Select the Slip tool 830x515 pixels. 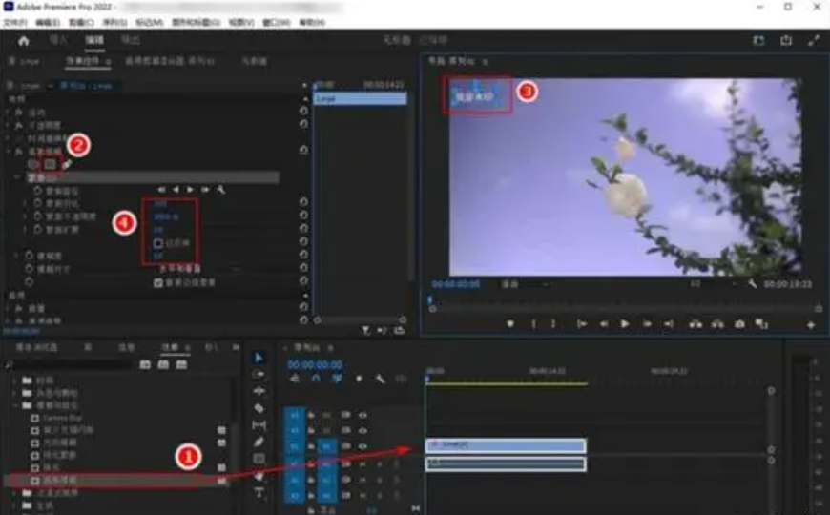tap(259, 425)
